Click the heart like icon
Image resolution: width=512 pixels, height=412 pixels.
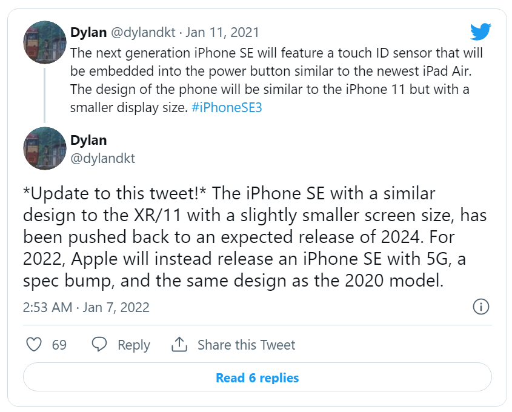click(35, 345)
